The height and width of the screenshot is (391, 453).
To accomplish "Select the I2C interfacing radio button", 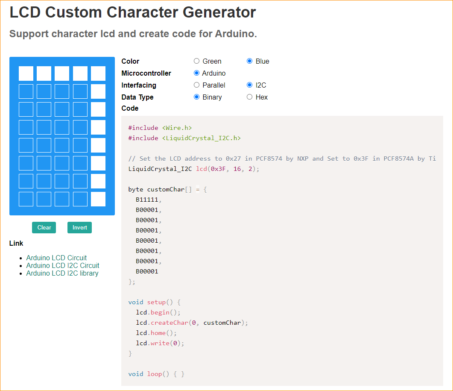I will (250, 85).
